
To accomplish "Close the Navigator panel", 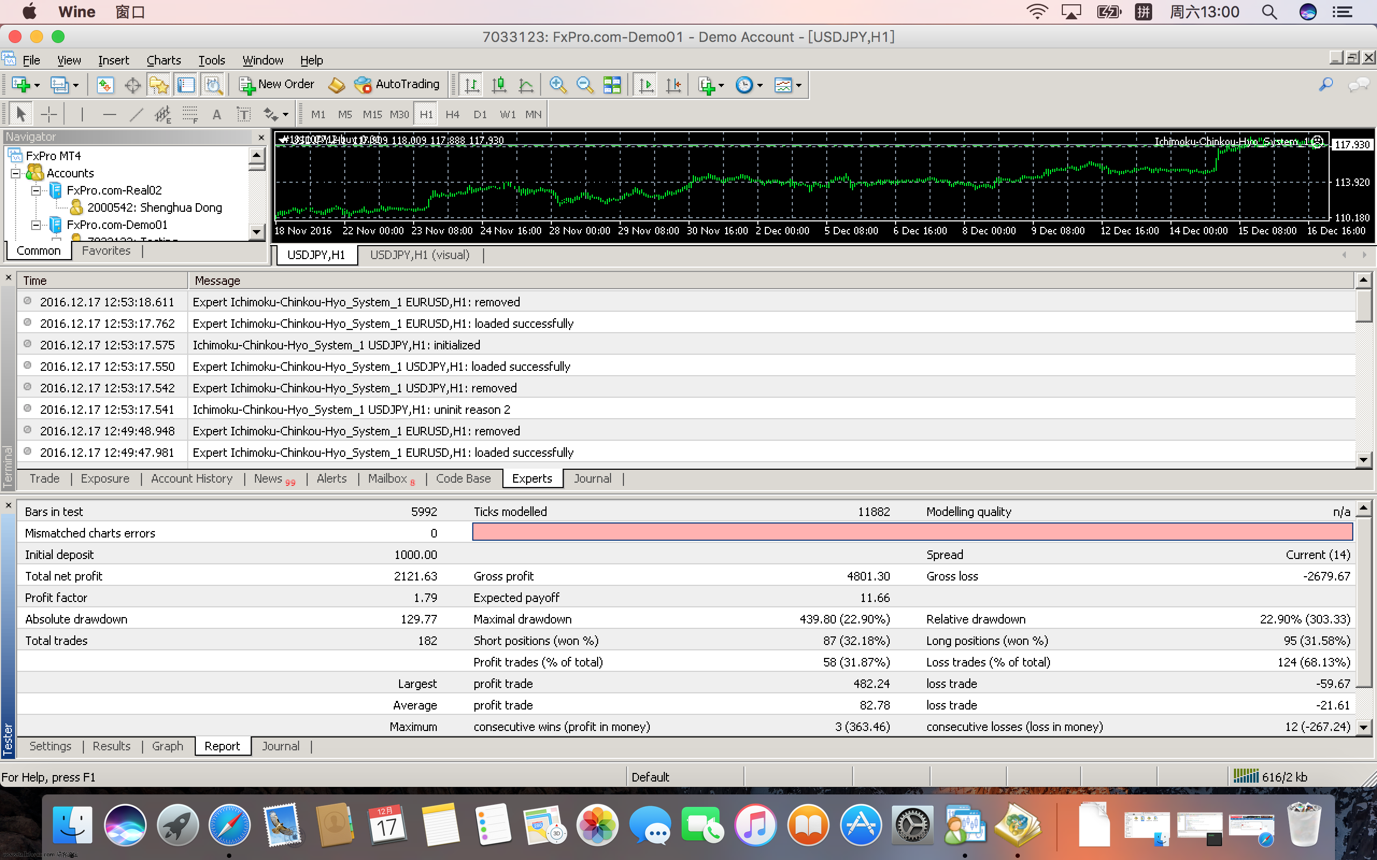I will (x=261, y=137).
